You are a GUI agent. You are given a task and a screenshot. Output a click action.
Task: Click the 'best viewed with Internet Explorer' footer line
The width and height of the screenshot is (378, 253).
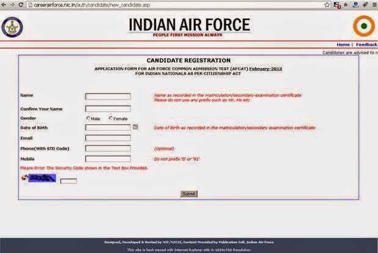tap(189, 250)
